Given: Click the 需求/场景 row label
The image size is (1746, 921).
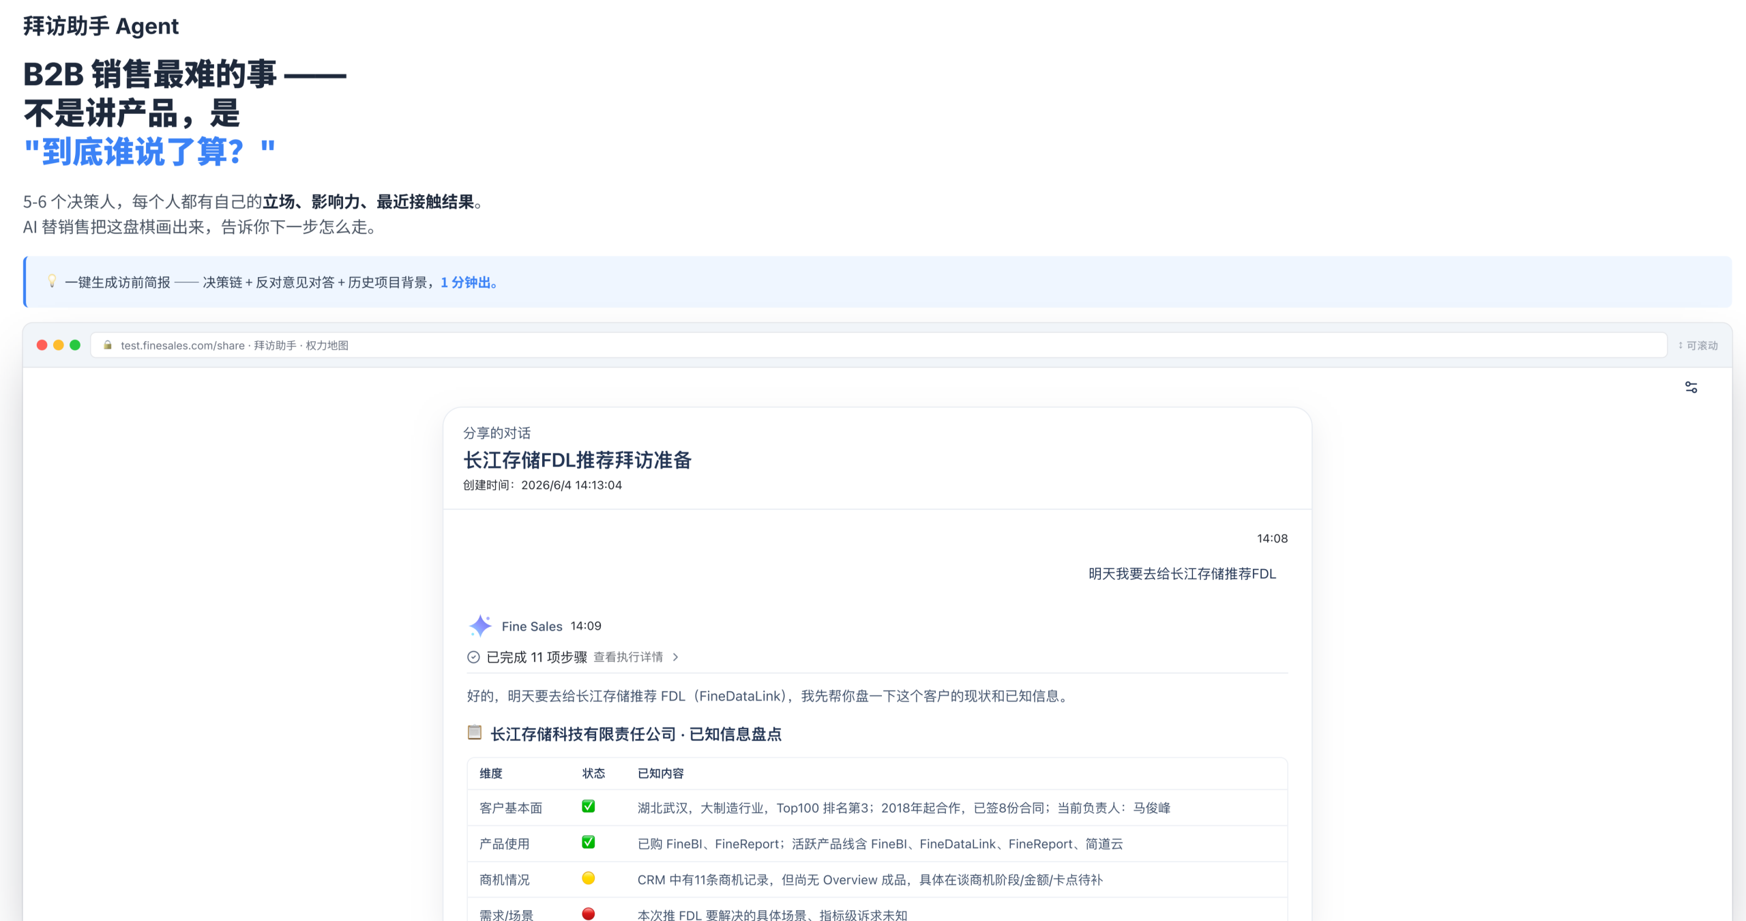Looking at the screenshot, I should coord(507,914).
